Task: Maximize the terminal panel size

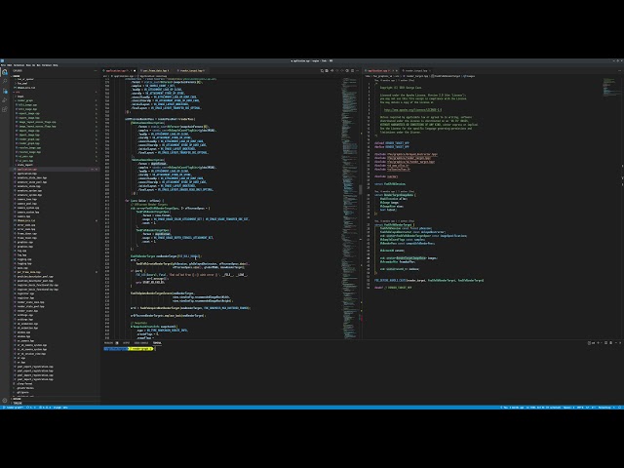Action: pos(615,342)
